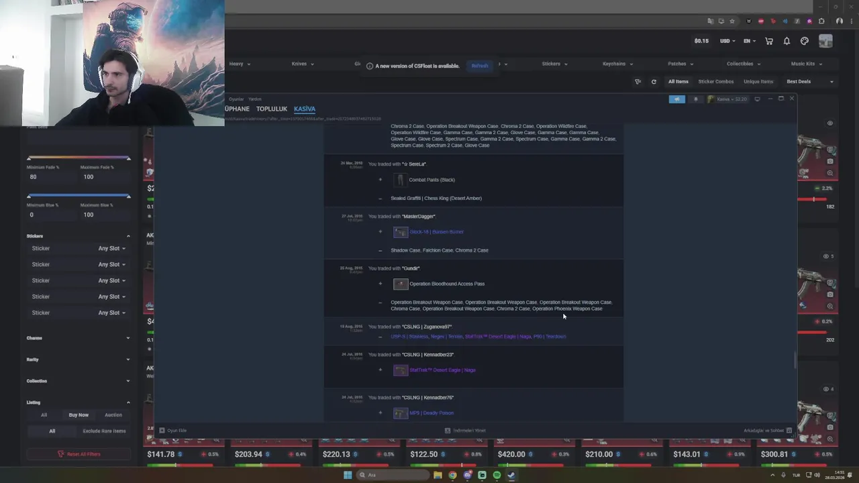
Task: Click the $0.15 account balance
Action: click(x=701, y=41)
